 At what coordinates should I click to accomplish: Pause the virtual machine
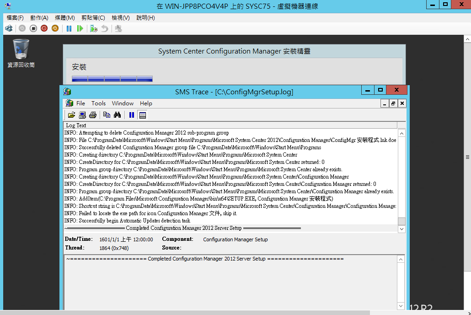pos(69,28)
